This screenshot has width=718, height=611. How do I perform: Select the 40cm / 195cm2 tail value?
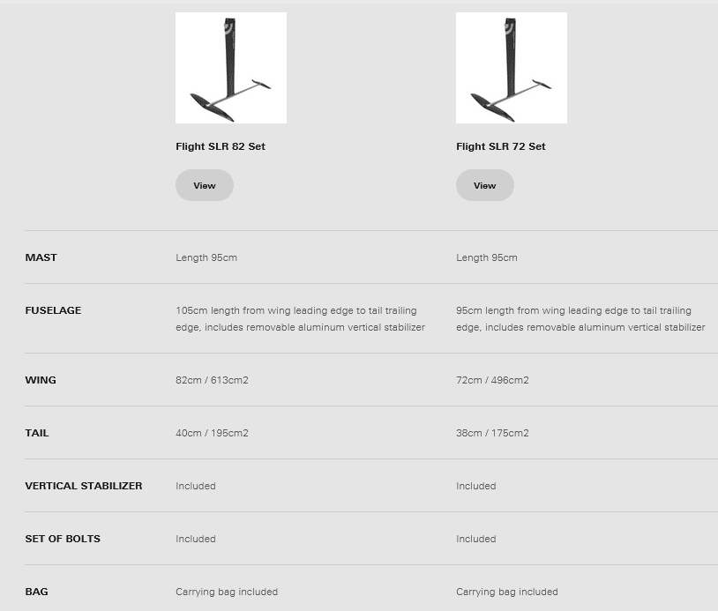tap(212, 433)
